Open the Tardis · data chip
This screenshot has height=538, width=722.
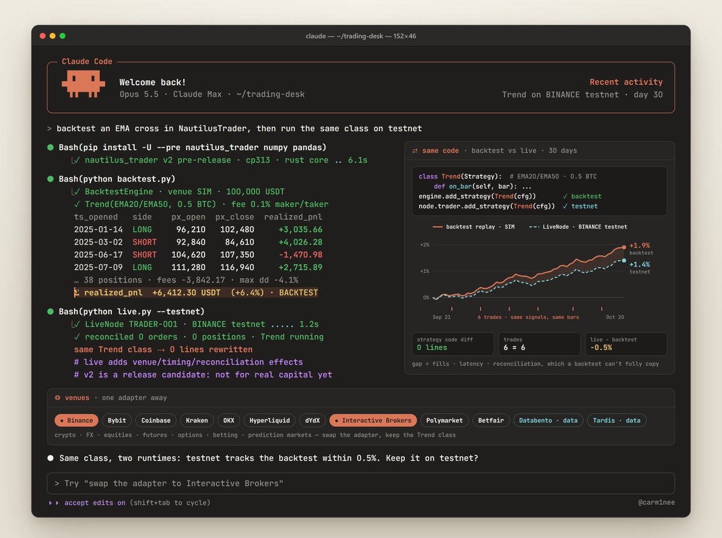pyautogui.click(x=616, y=421)
